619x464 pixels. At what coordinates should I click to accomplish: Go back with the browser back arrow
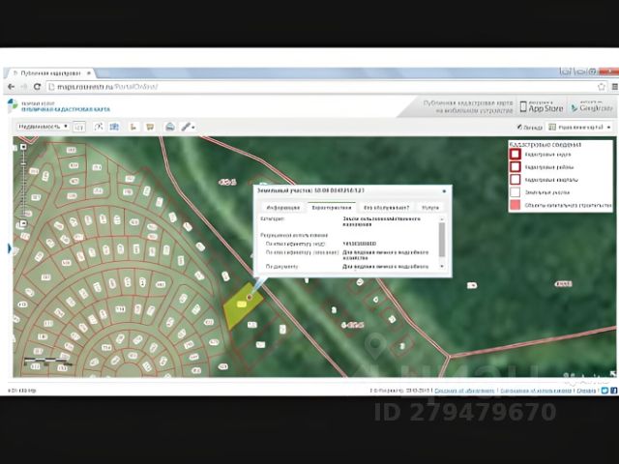pyautogui.click(x=11, y=86)
